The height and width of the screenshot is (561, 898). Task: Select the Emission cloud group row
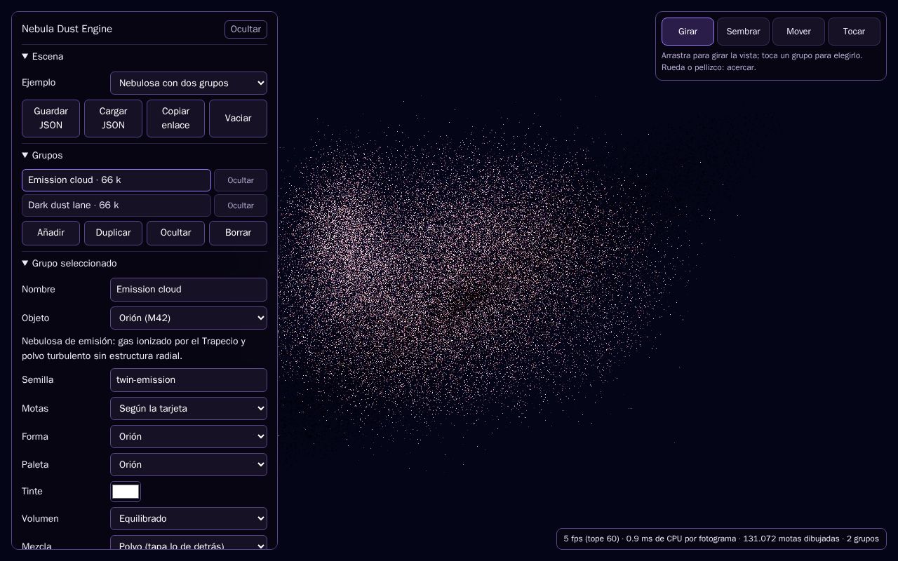coord(116,180)
